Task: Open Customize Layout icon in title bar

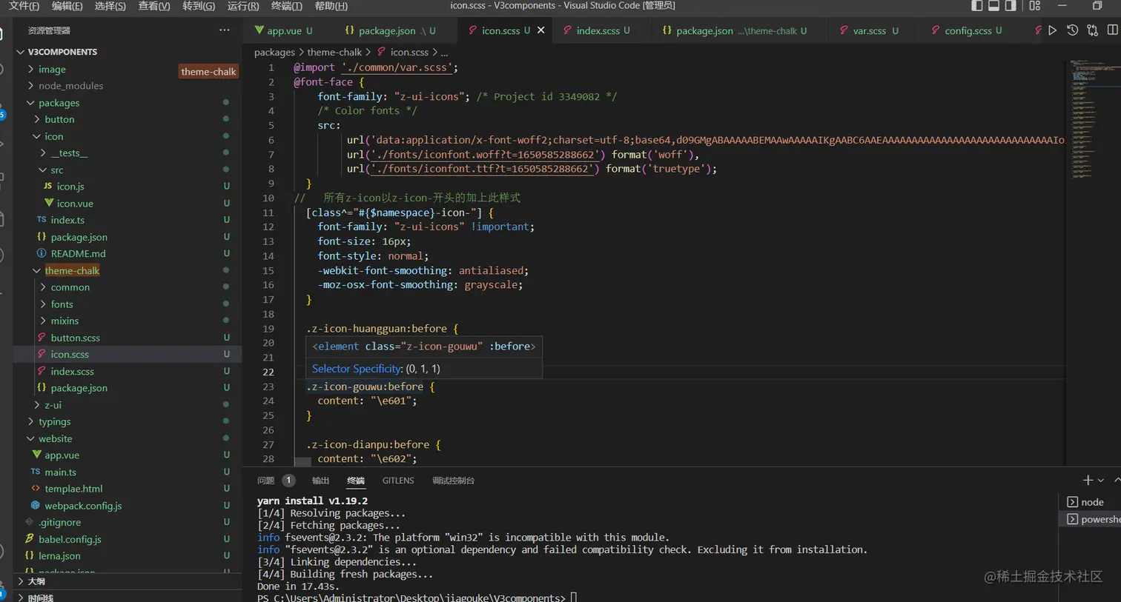Action: point(1034,6)
